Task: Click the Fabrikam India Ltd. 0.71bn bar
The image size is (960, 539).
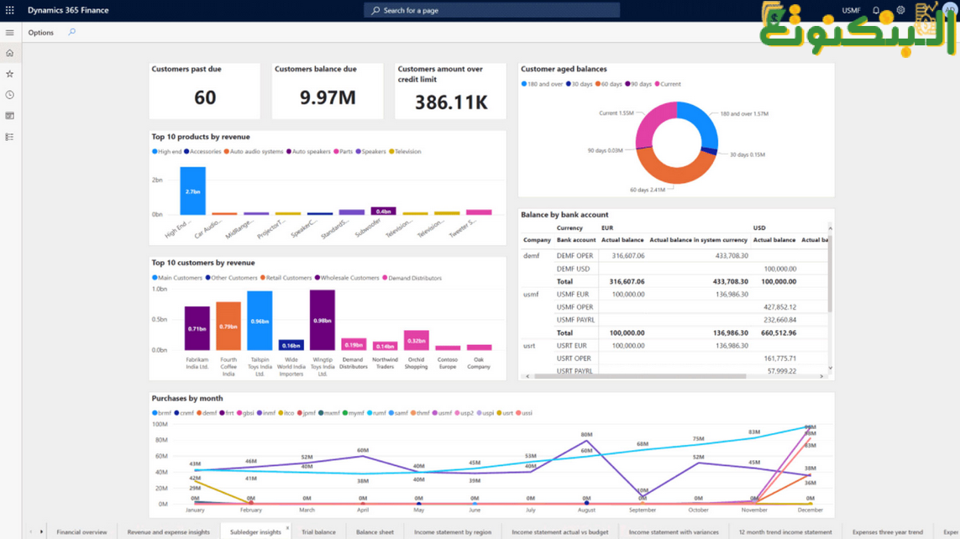Action: [x=197, y=328]
